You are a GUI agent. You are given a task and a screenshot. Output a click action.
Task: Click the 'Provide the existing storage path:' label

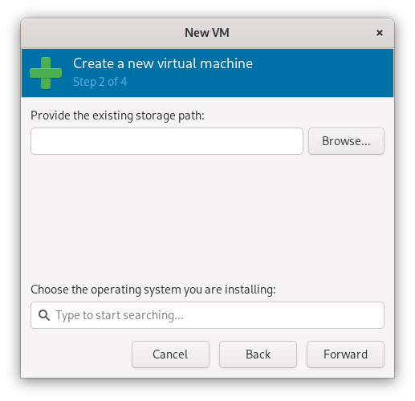[x=117, y=115]
